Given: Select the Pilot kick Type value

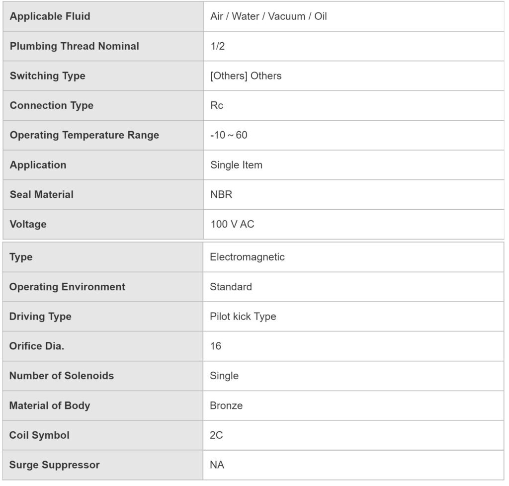Looking at the screenshot, I should point(243,317).
